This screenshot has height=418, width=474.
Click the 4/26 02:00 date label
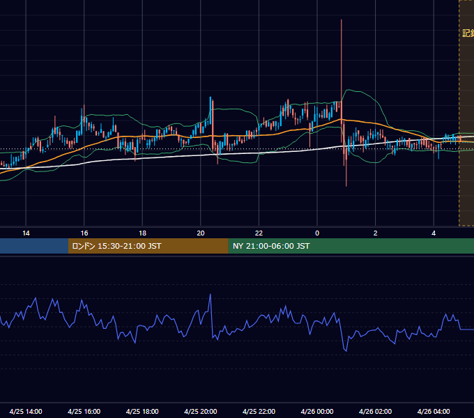(376, 411)
